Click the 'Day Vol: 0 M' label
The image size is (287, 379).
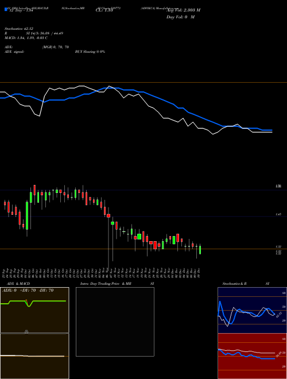coord(180,17)
